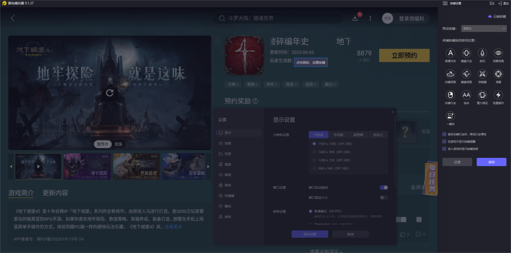Image resolution: width=511 pixels, height=253 pixels.
Task: Open 音频 audio settings in sidebar
Action: coord(227,175)
